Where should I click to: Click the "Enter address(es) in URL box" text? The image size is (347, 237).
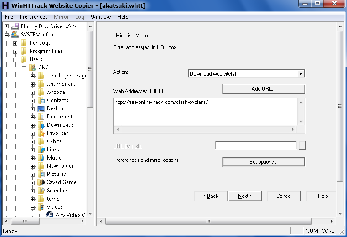point(145,47)
